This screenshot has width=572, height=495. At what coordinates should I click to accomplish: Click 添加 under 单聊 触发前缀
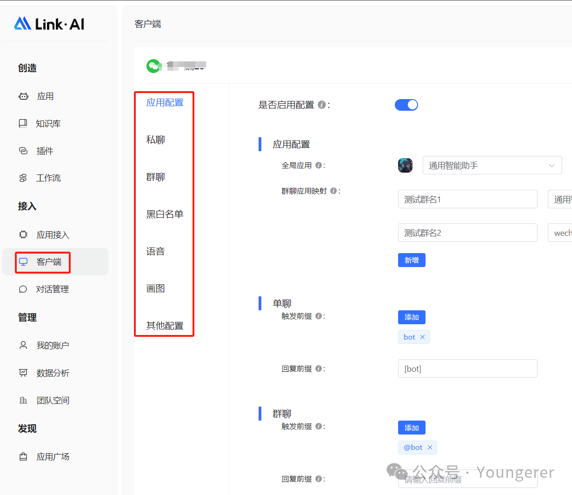[412, 317]
